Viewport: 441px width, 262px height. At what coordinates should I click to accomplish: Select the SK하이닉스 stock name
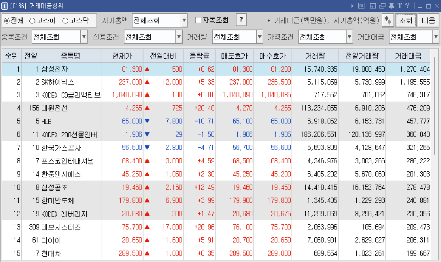pyautogui.click(x=58, y=82)
